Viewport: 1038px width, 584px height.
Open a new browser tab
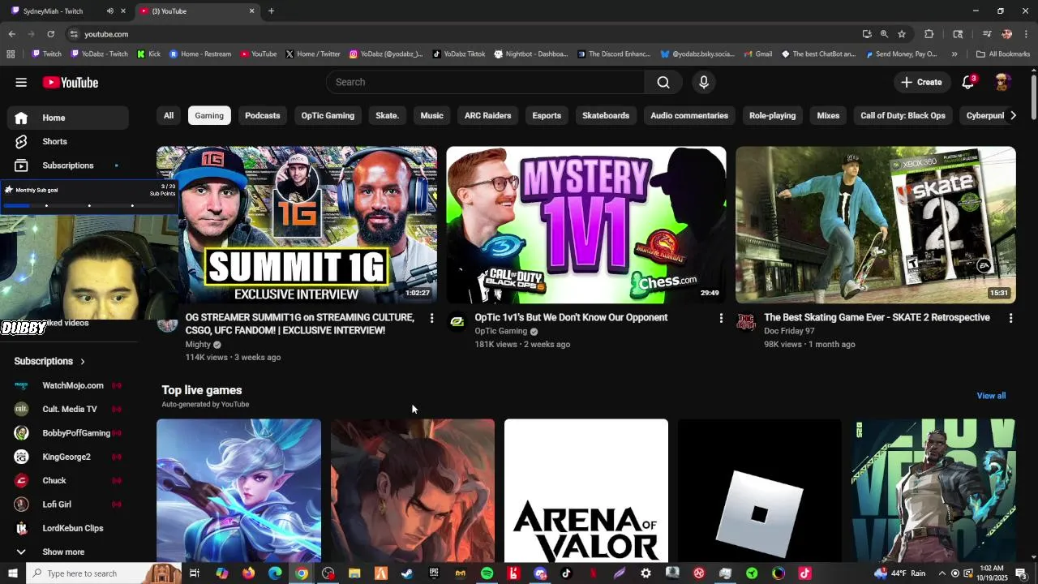pos(271,11)
